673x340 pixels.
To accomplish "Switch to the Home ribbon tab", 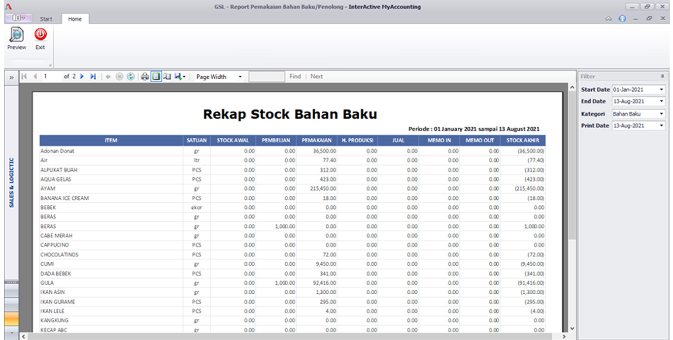I will coord(75,19).
